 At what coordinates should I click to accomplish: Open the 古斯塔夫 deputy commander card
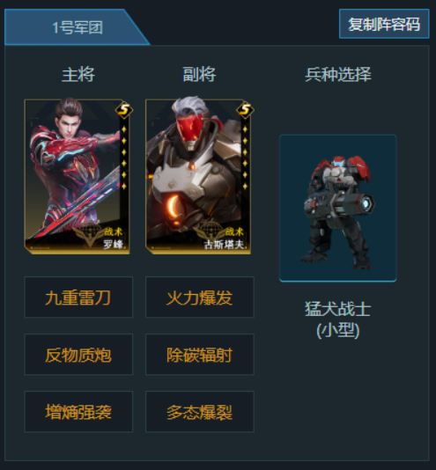pos(198,177)
